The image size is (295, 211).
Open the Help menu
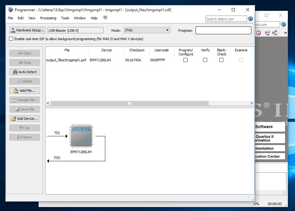point(94,18)
